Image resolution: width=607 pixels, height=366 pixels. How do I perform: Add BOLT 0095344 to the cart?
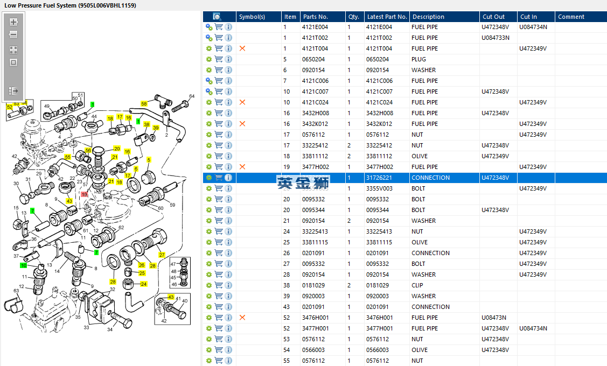(x=219, y=210)
